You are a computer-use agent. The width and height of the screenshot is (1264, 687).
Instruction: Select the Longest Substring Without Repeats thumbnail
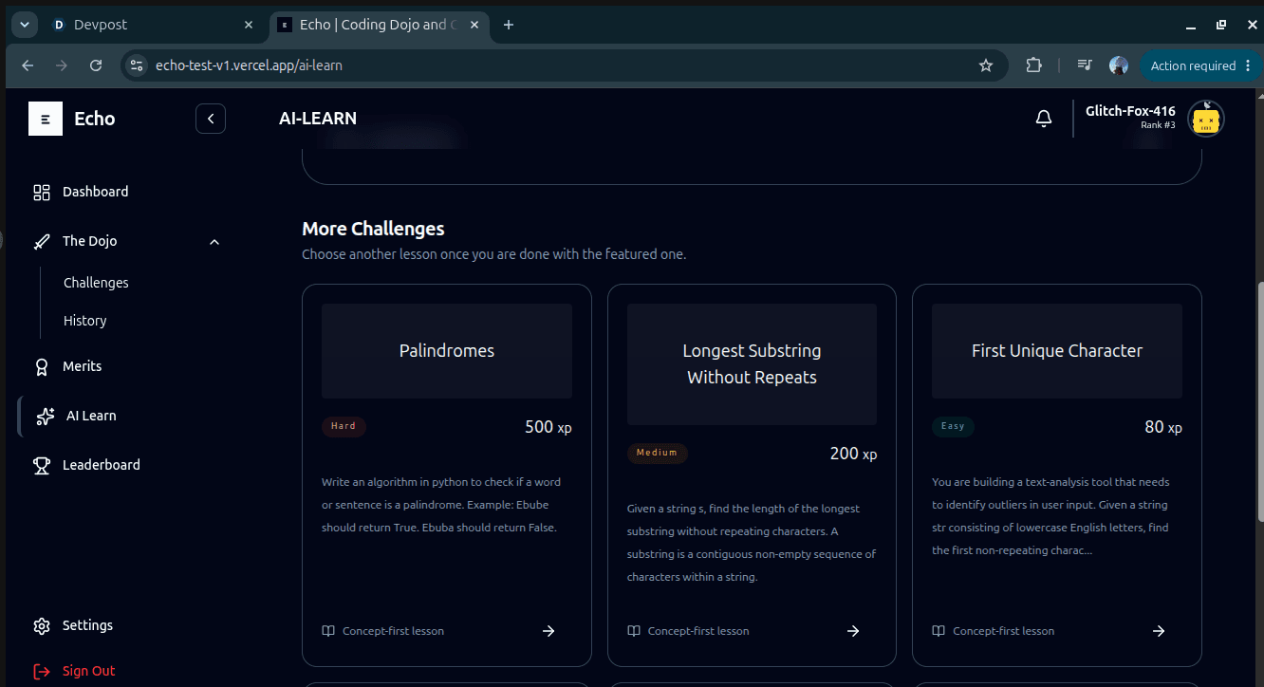[x=752, y=364]
